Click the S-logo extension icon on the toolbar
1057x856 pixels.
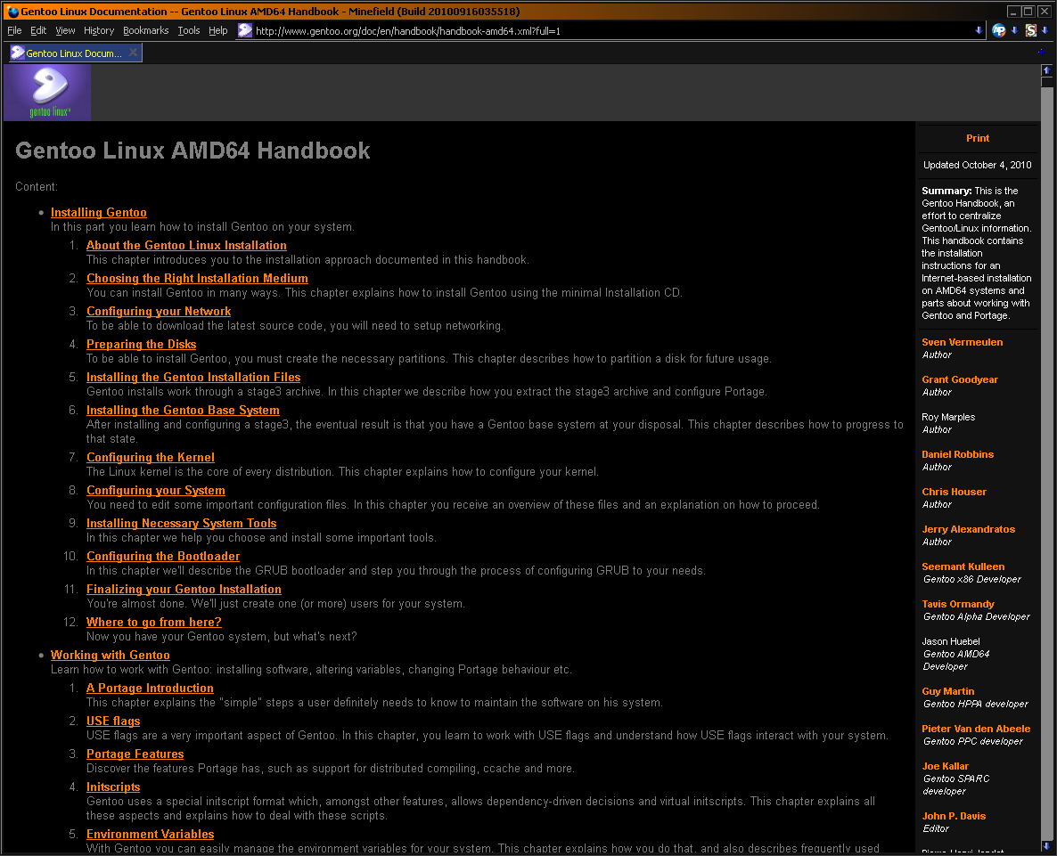coord(1031,30)
